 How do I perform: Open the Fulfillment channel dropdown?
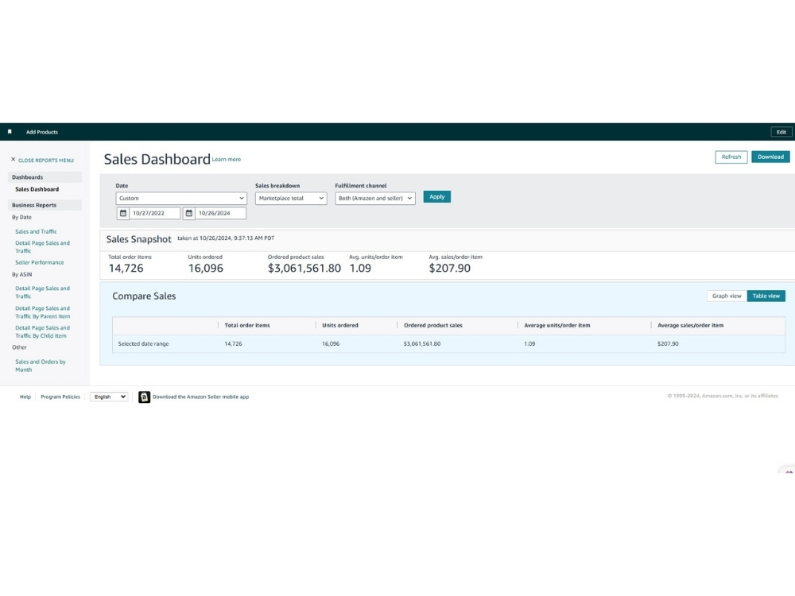[375, 198]
